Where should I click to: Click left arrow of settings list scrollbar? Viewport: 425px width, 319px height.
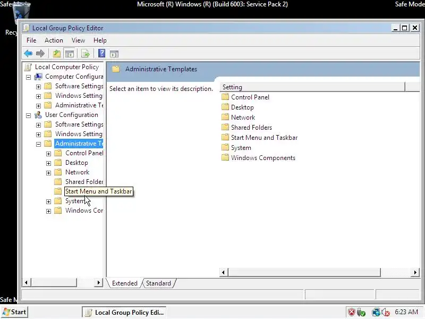point(223,272)
